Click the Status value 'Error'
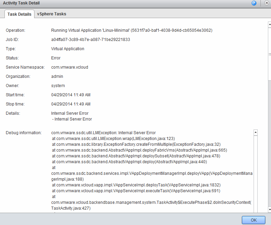Viewport: 271px width, 225px height. tap(56, 58)
